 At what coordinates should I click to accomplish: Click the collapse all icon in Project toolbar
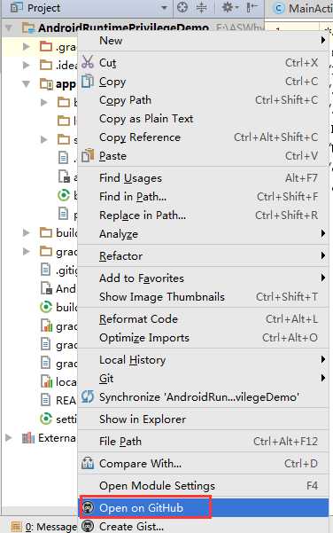pyautogui.click(x=202, y=7)
